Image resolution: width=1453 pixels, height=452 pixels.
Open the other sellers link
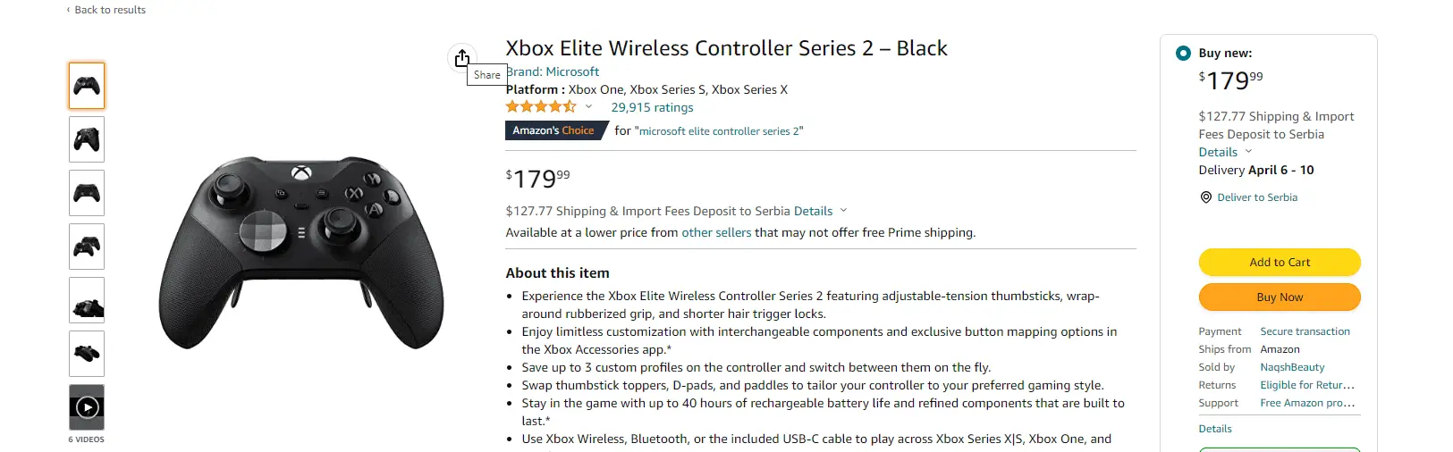(x=716, y=232)
